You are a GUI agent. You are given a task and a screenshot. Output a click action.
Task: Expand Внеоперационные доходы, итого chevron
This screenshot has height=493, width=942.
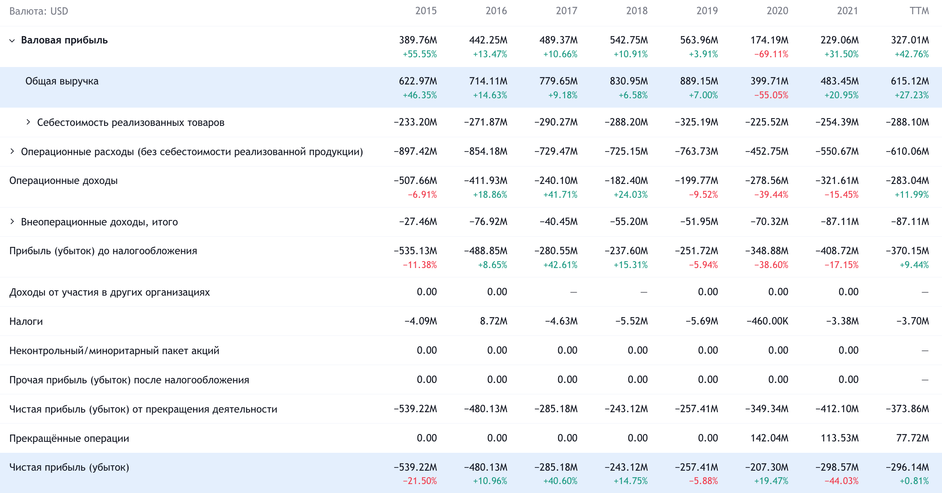coord(12,221)
